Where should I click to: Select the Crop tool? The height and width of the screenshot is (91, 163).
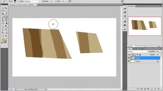[3, 14]
